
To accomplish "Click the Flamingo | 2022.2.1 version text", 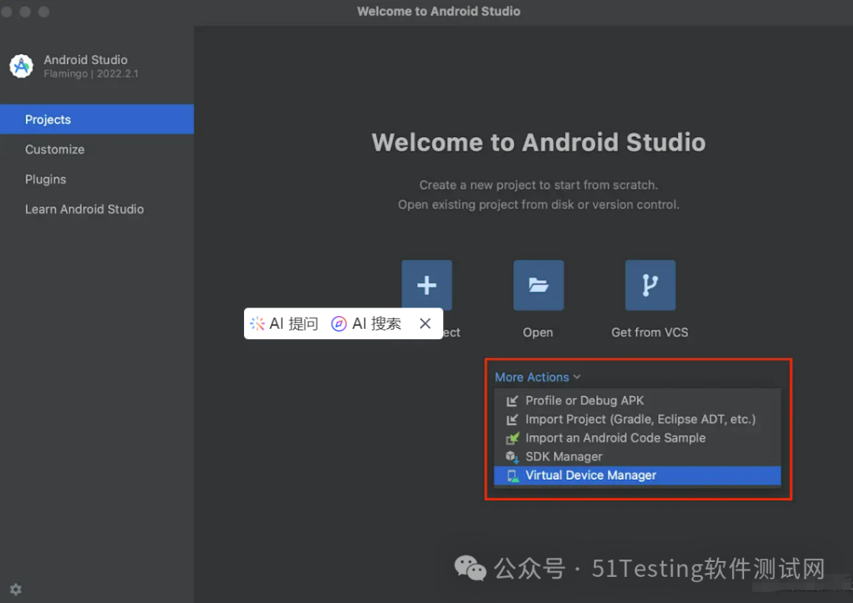I will tap(91, 73).
